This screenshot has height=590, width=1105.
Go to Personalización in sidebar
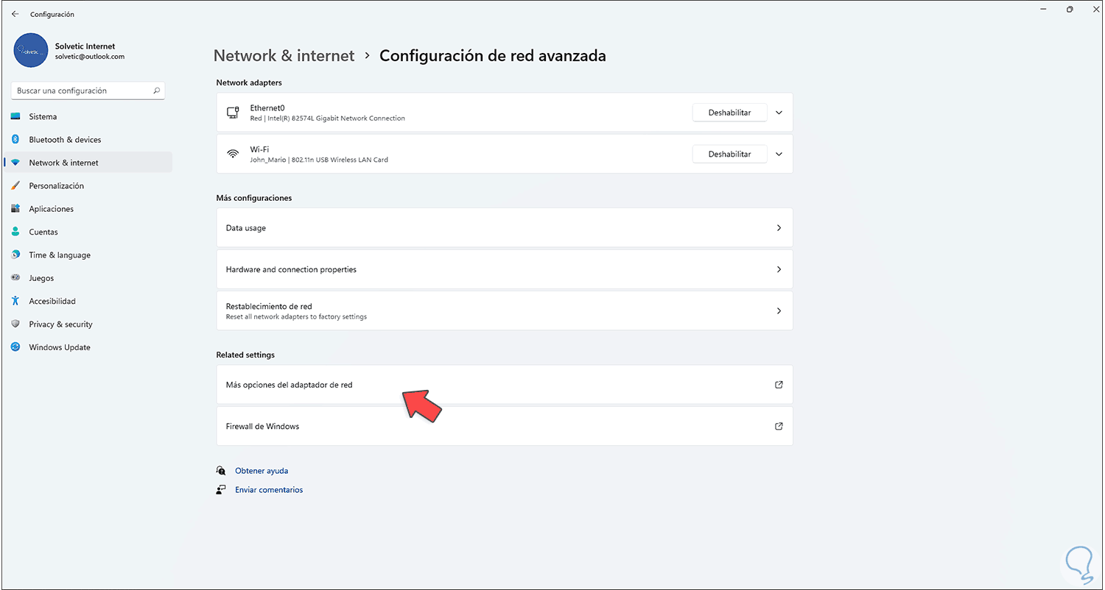(56, 186)
